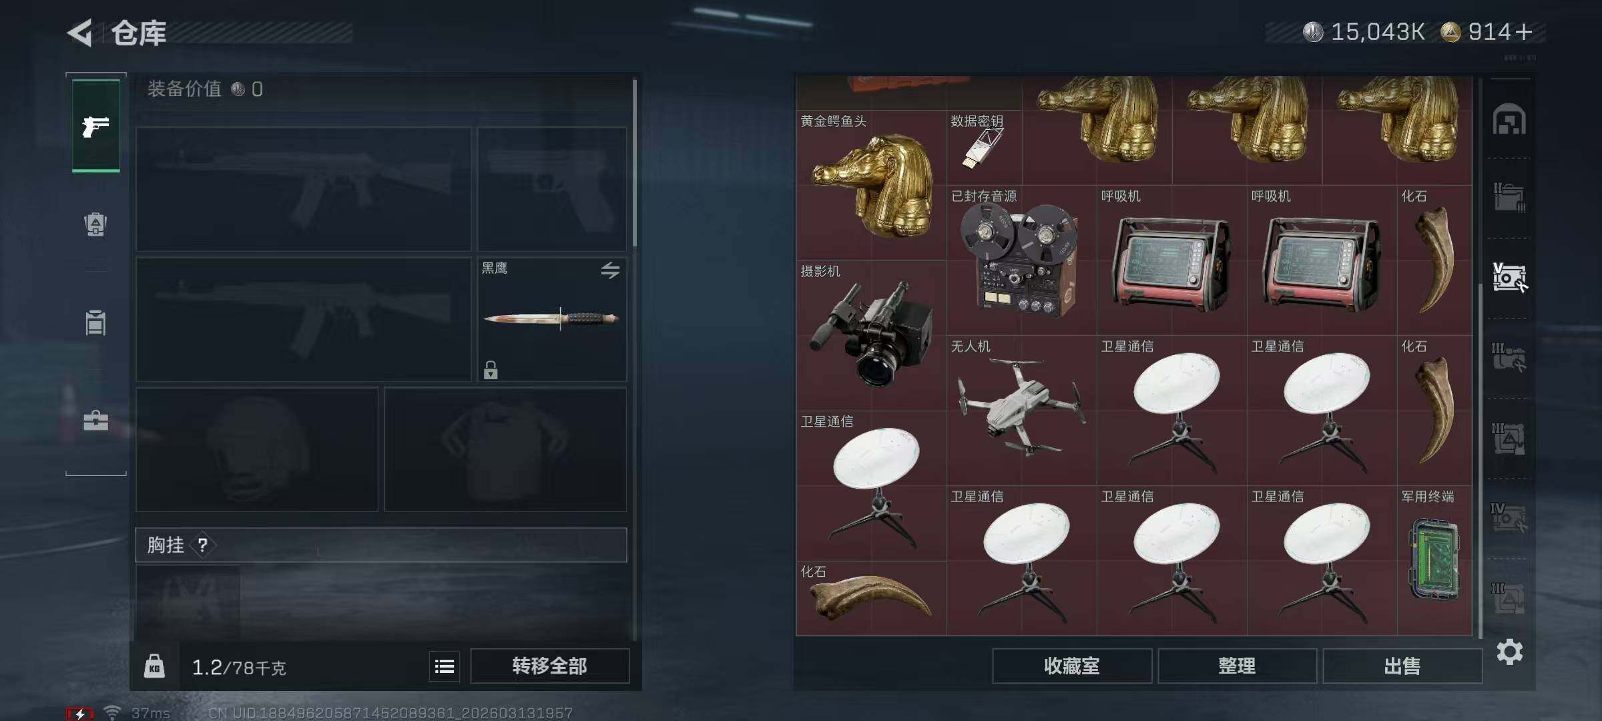The width and height of the screenshot is (1602, 721).
Task: Click the 出售 sell button
Action: [1402, 666]
